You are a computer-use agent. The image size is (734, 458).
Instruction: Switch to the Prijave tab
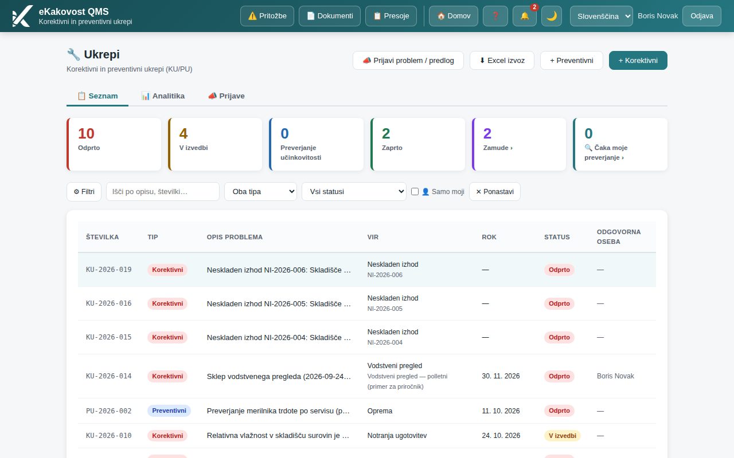226,96
